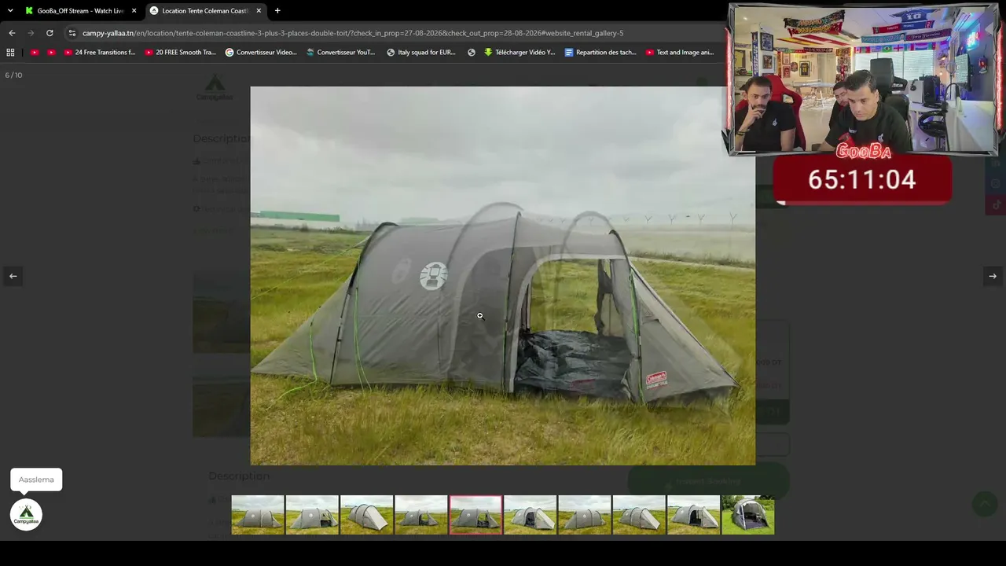This screenshot has height=566, width=1006.
Task: Open the Télécharger Vidéo Y... bookmark
Action: point(520,53)
